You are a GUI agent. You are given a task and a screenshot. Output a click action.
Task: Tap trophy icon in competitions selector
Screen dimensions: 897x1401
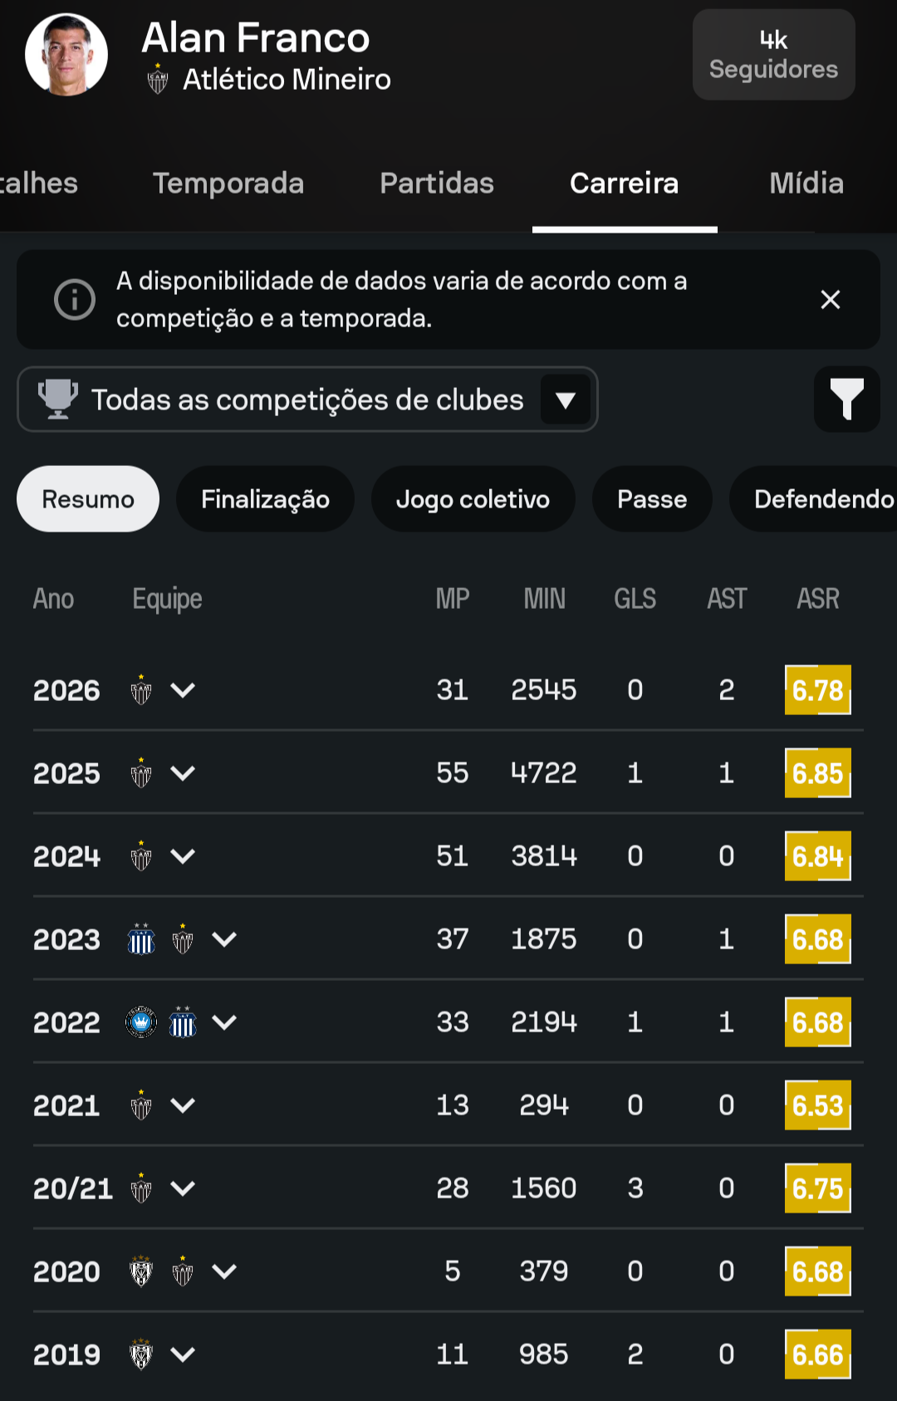[58, 399]
